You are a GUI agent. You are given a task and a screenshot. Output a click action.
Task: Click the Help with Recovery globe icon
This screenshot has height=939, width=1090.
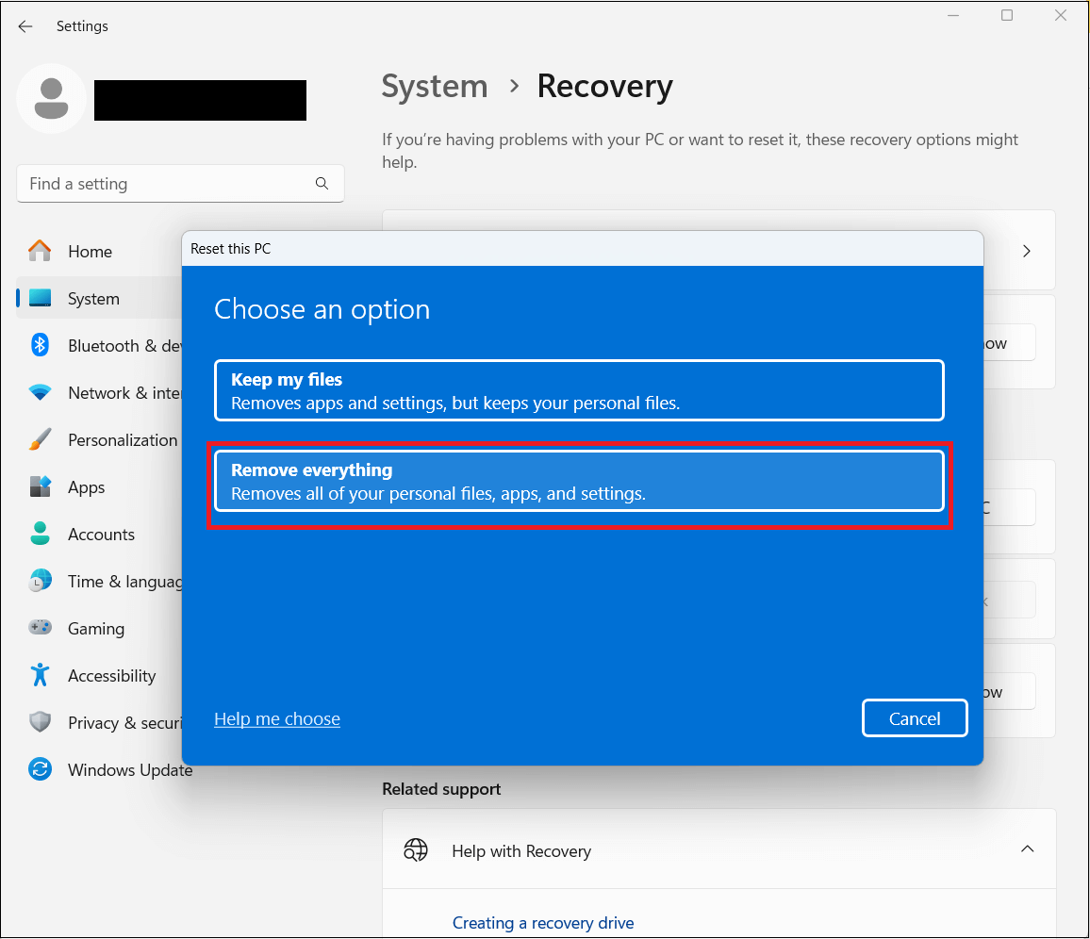tap(416, 850)
